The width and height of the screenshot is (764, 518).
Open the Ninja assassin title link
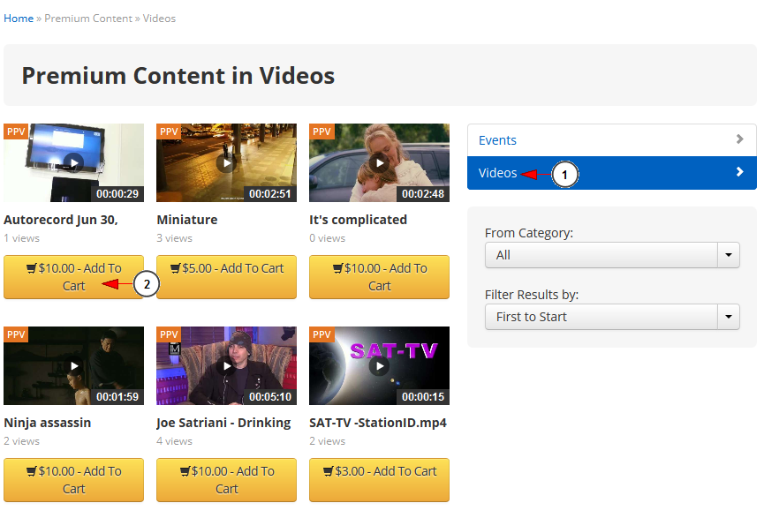tap(48, 423)
